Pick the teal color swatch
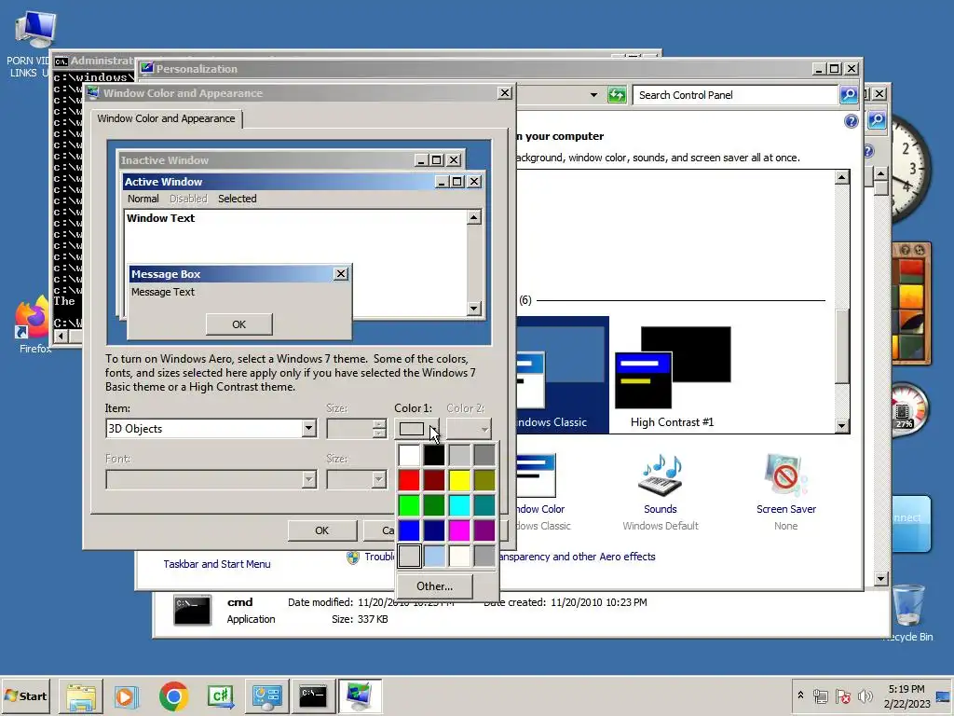The height and width of the screenshot is (716, 954). coord(484,505)
